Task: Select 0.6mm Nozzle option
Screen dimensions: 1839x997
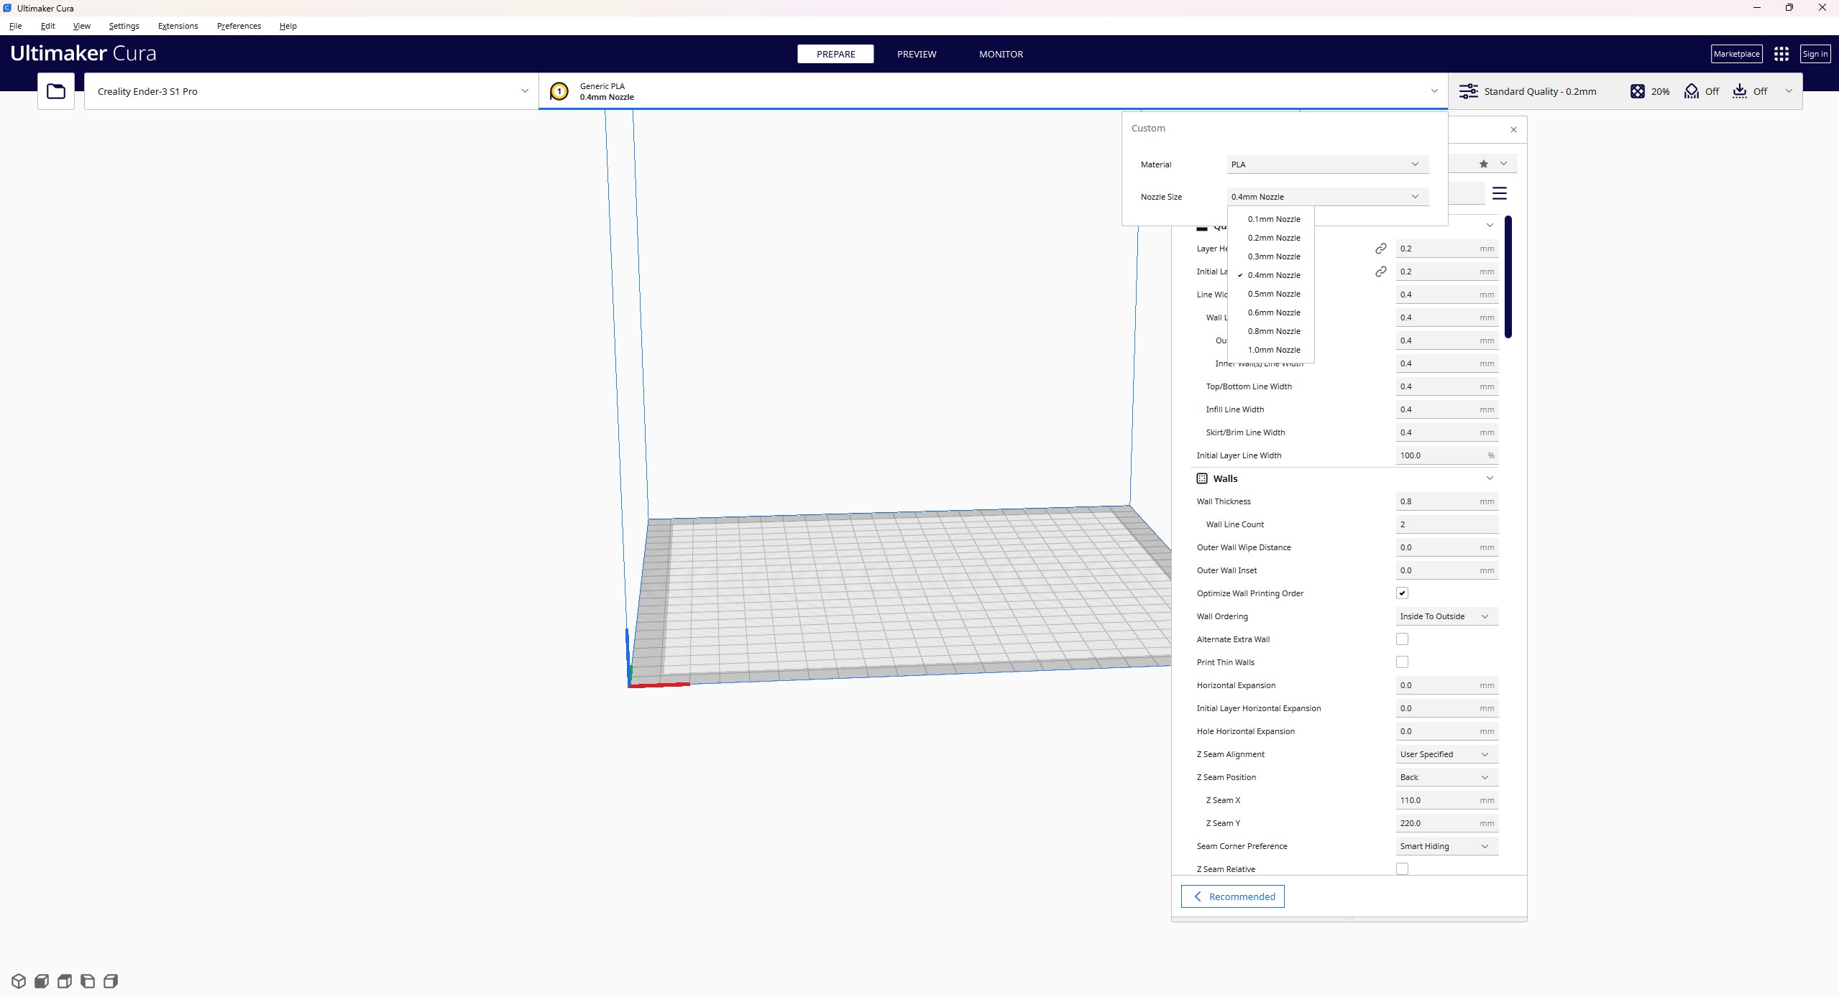Action: click(x=1271, y=312)
